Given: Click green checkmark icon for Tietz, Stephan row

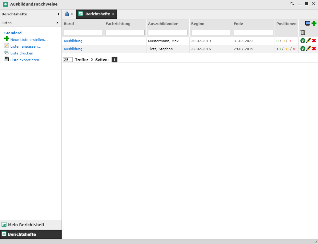Looking at the screenshot, I should 303,49.
